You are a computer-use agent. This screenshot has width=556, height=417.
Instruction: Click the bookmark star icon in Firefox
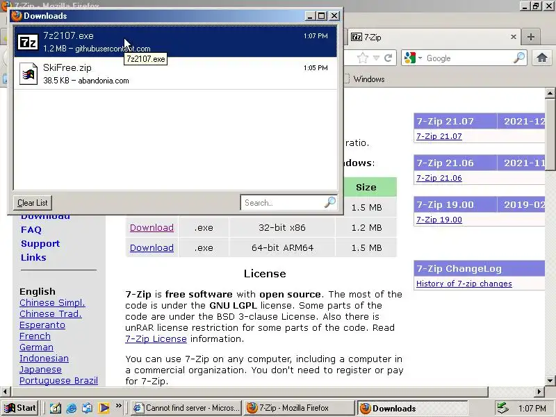tap(362, 58)
